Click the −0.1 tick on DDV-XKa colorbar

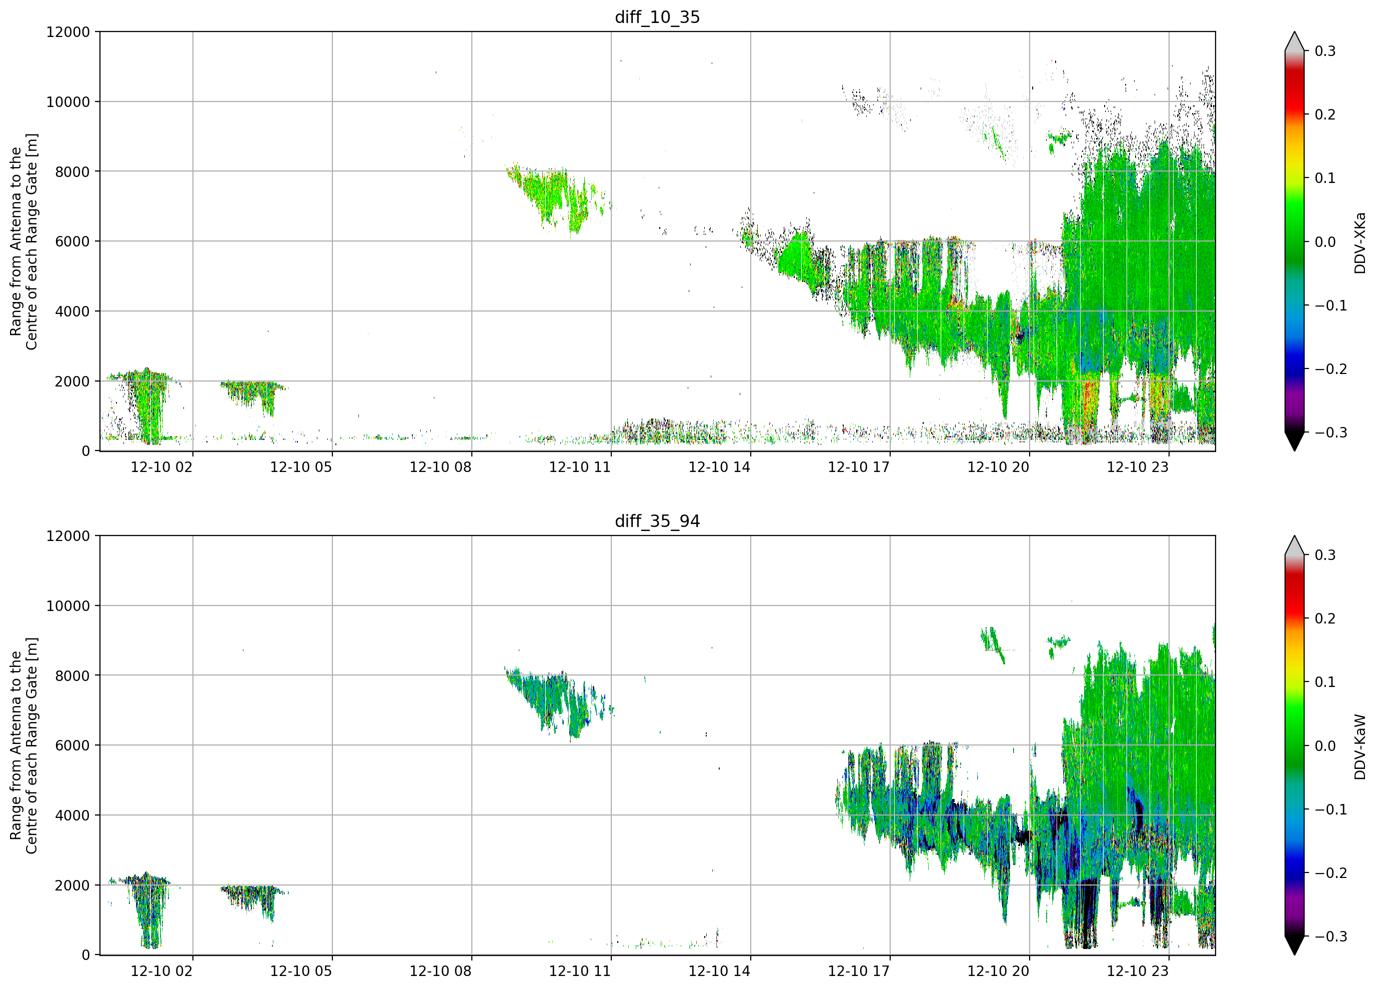(x=1331, y=305)
